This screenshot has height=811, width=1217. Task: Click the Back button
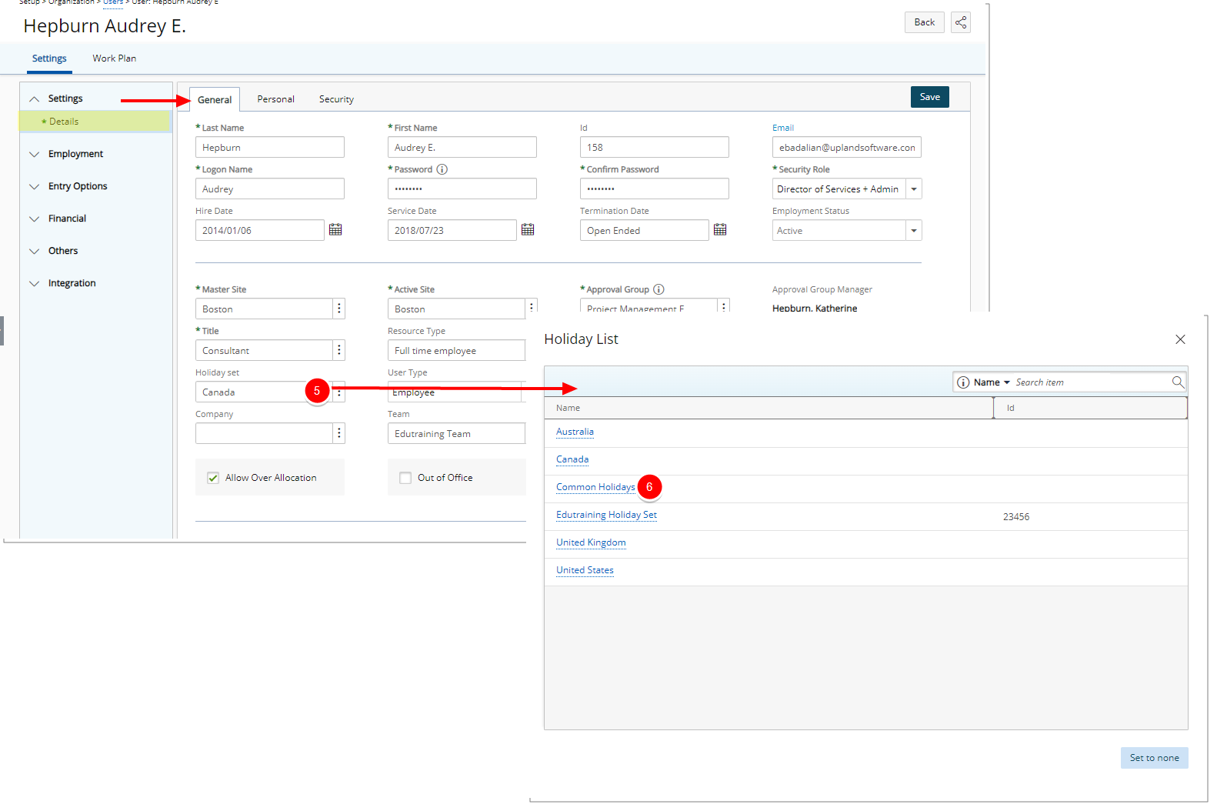(924, 22)
